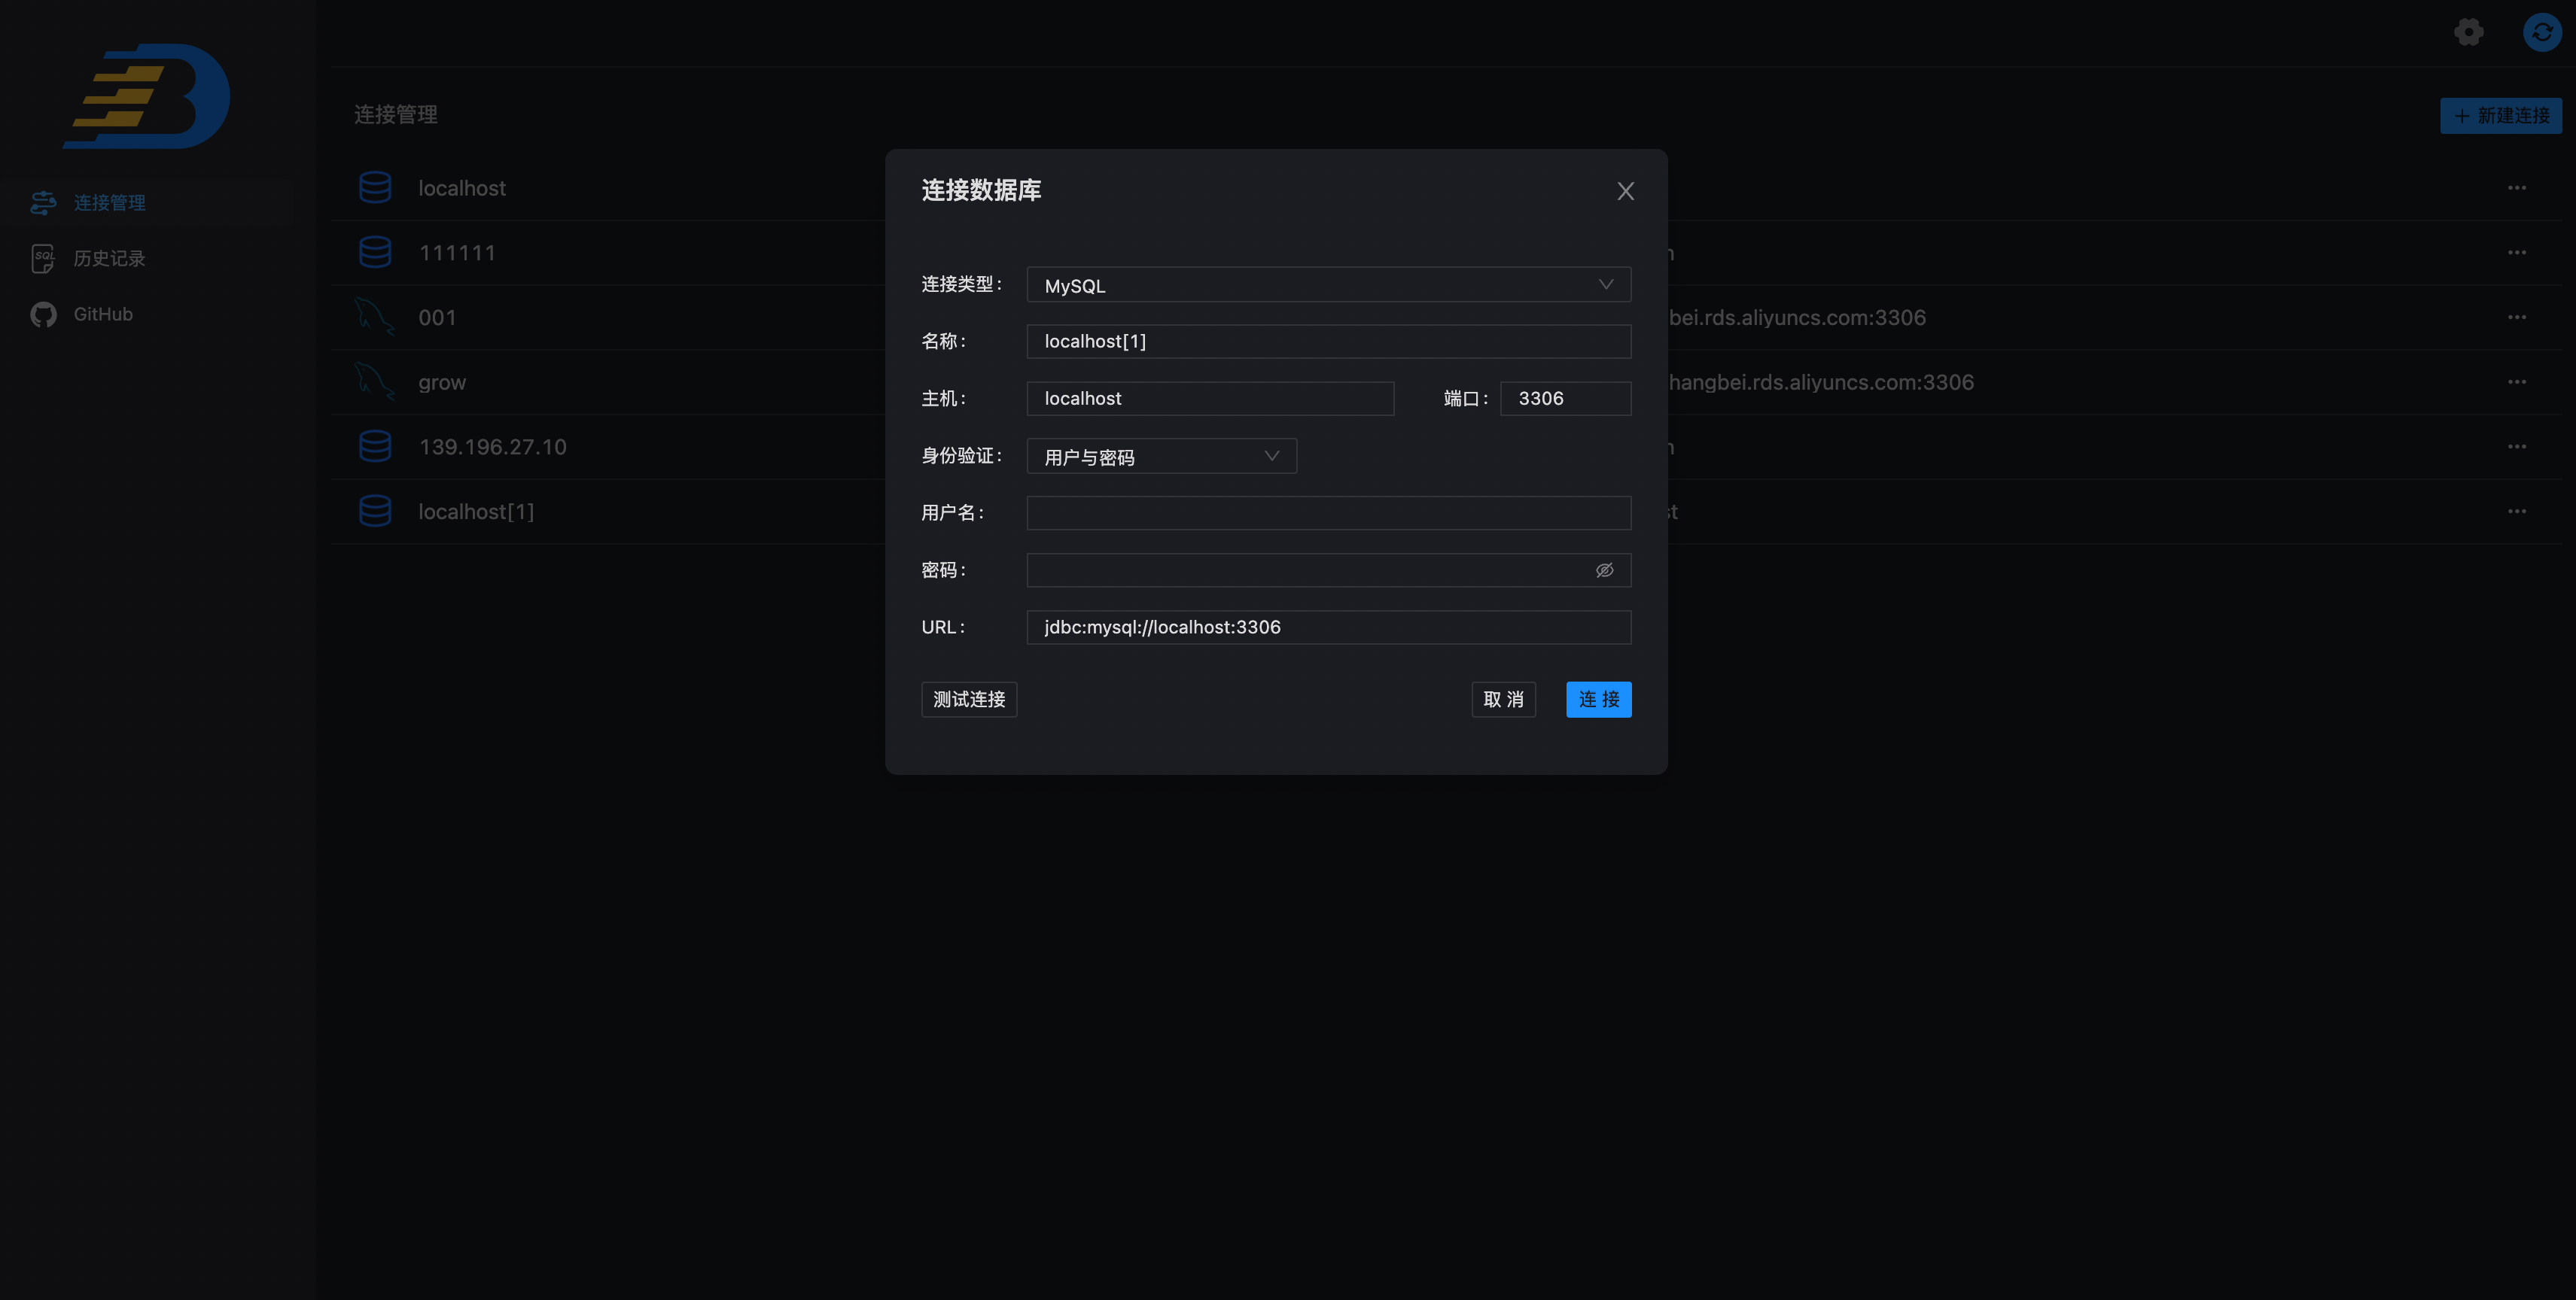Toggle password visibility eye icon
Screen dimensions: 2576x1300
coord(1604,570)
